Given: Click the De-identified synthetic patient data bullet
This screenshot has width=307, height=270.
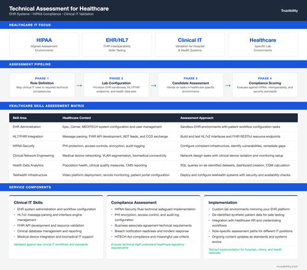Looking at the screenshot, I should pos(248,215).
